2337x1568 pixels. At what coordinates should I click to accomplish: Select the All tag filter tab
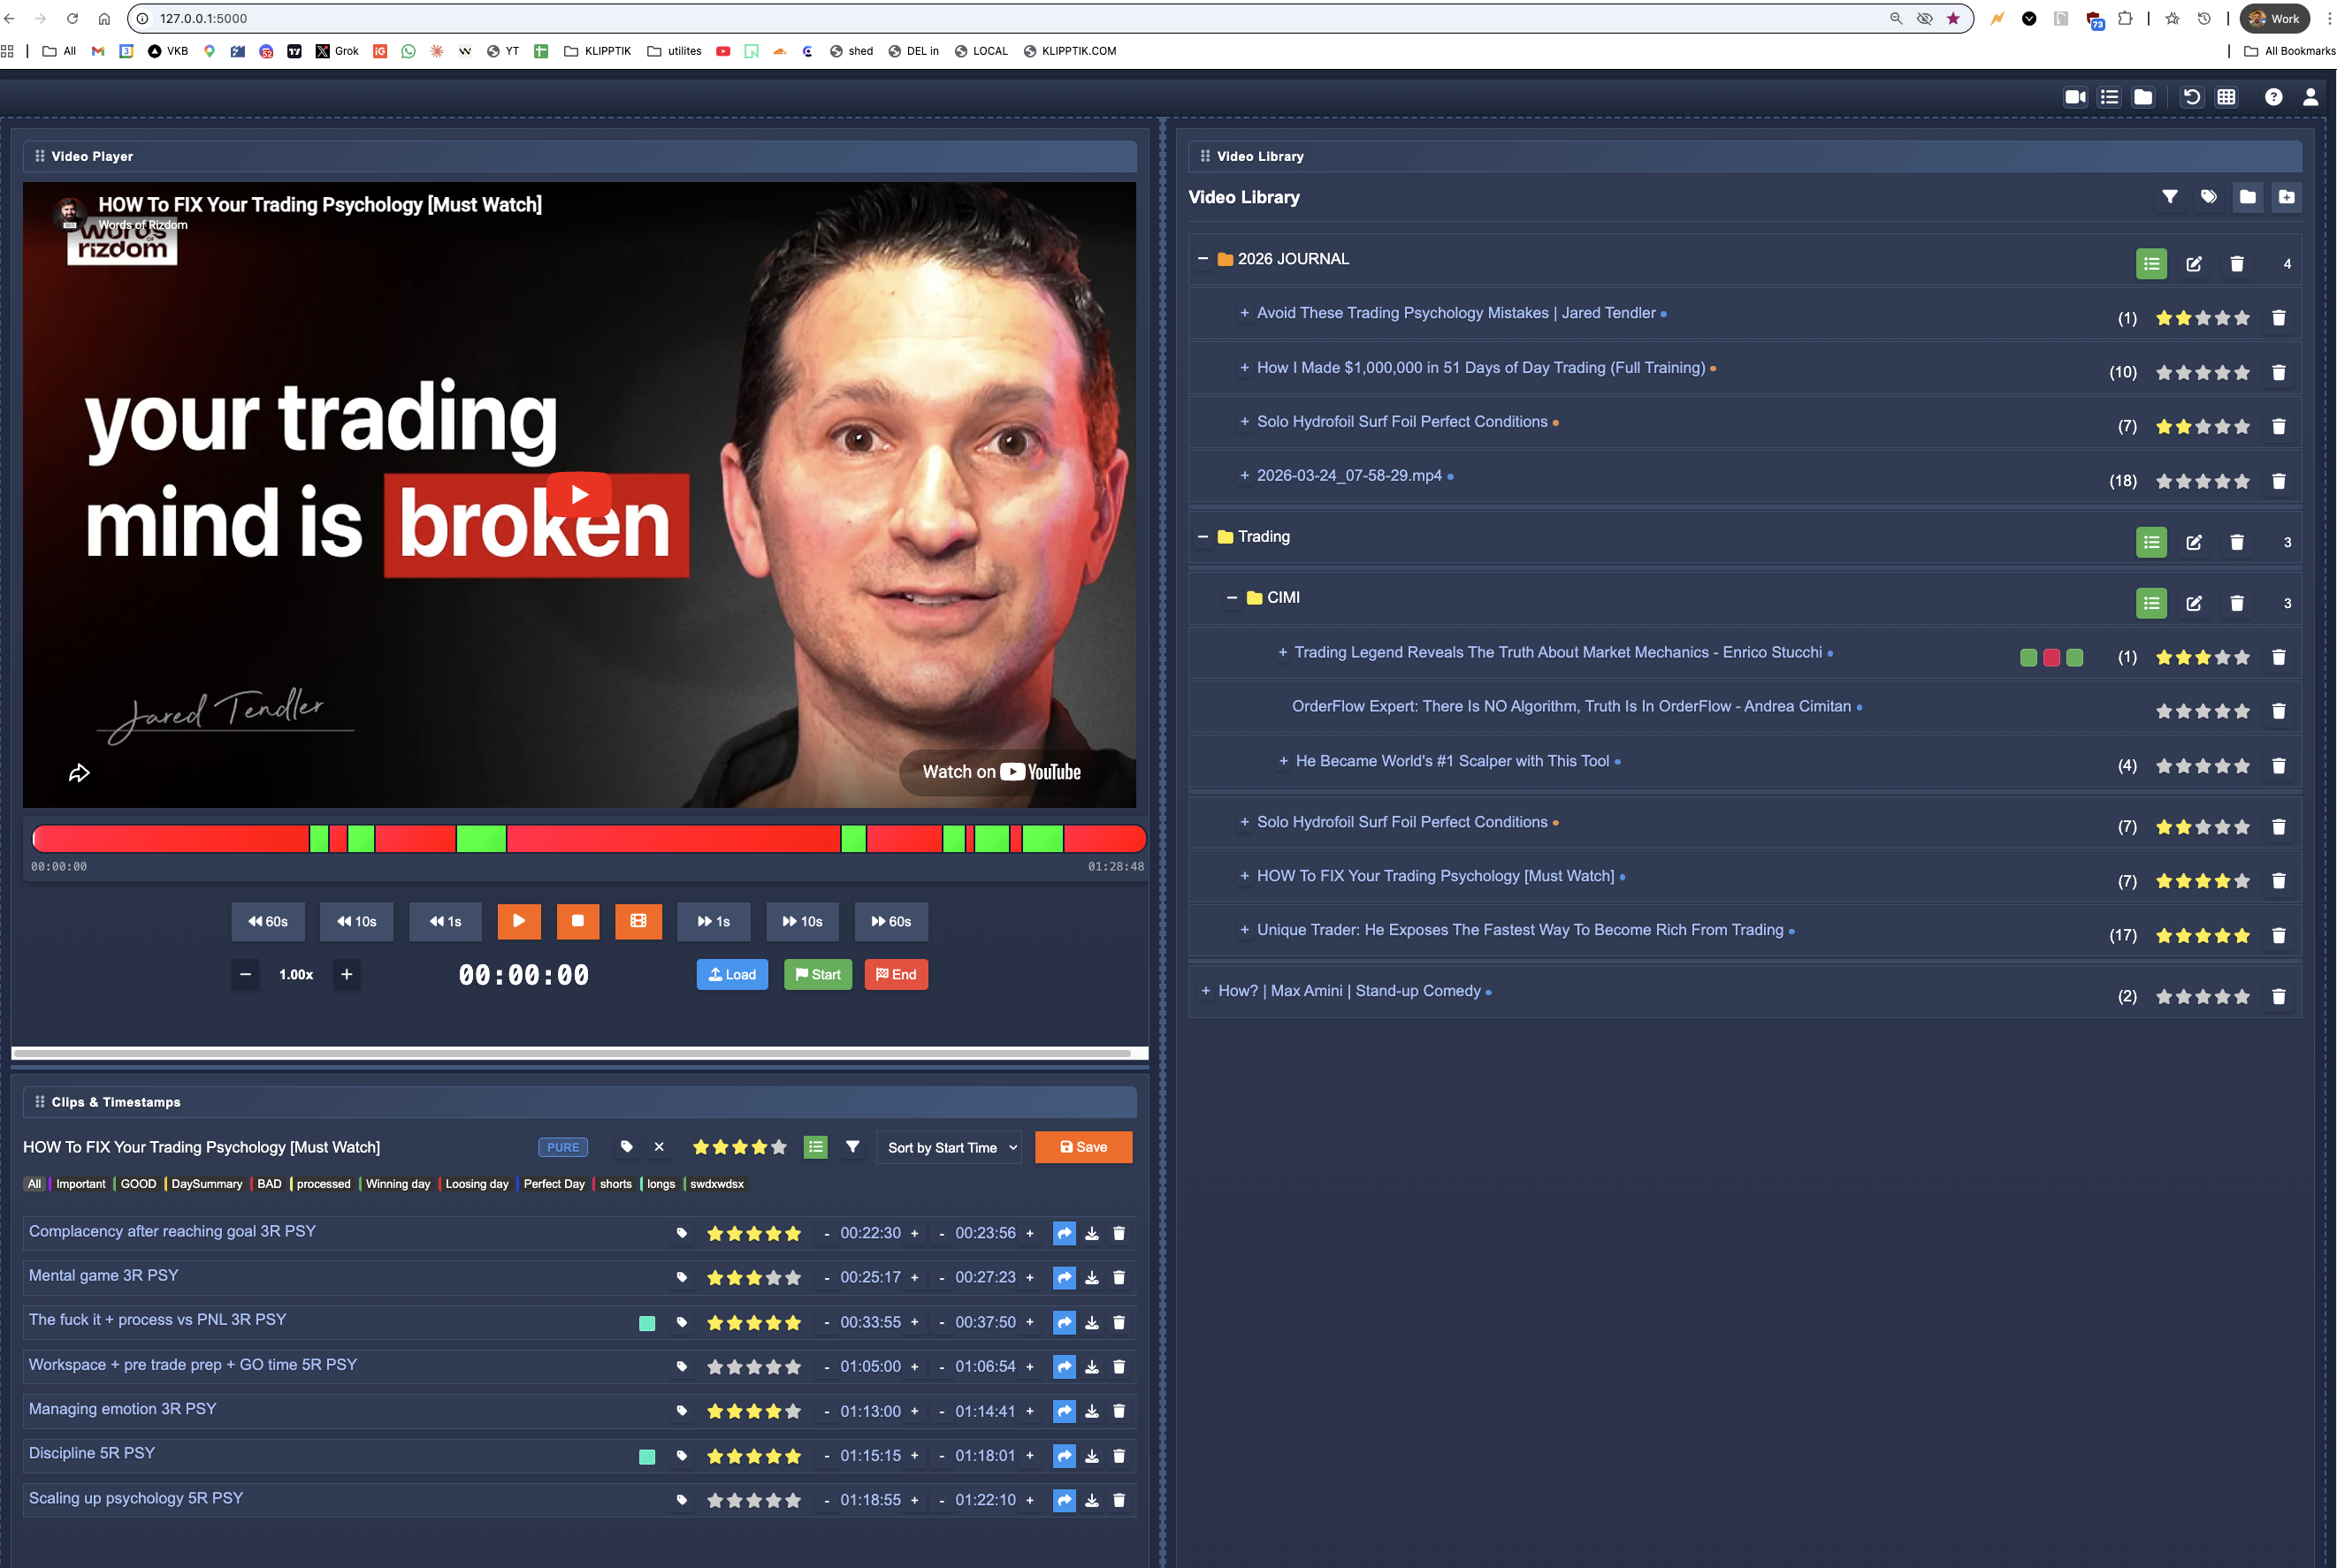[34, 1184]
